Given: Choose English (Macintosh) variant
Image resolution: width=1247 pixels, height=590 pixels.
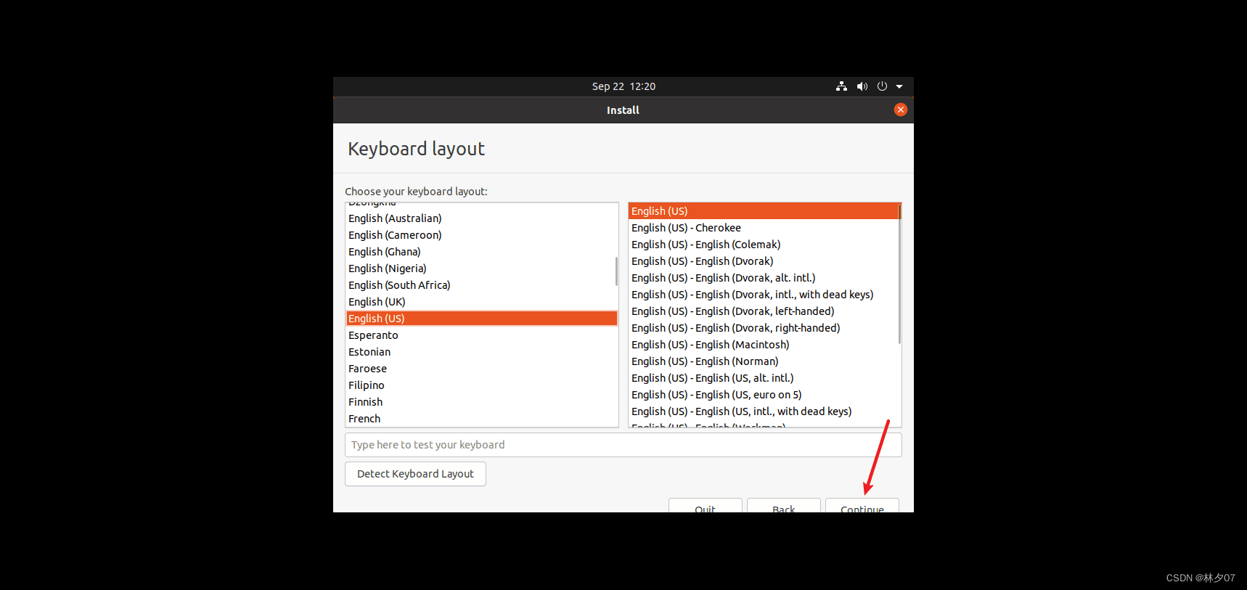Looking at the screenshot, I should tap(764, 345).
